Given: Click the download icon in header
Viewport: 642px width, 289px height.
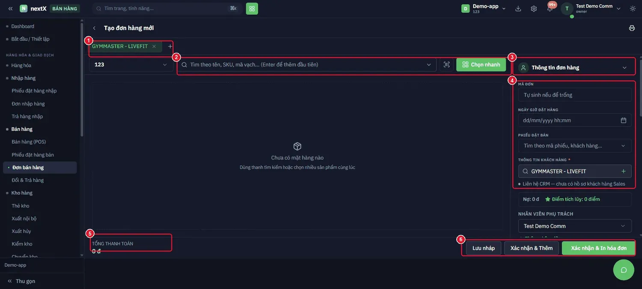Looking at the screenshot, I should click(x=518, y=9).
